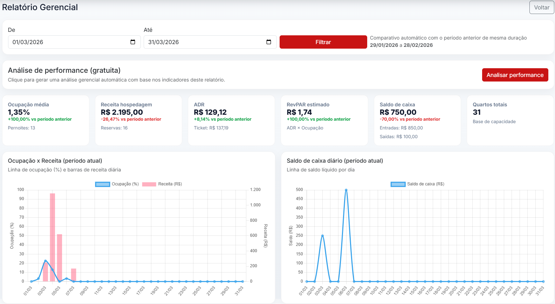
Task: Click the "ADR × Ocupação" text
Action: [x=305, y=128]
